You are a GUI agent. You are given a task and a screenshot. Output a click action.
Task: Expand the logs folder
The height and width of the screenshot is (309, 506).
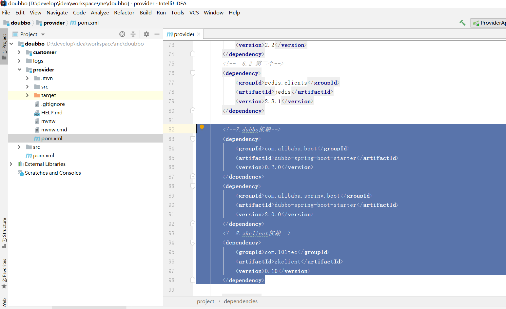[19, 61]
